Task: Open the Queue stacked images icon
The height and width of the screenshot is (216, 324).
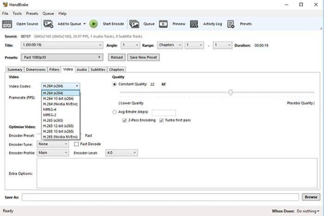Action: click(x=134, y=24)
